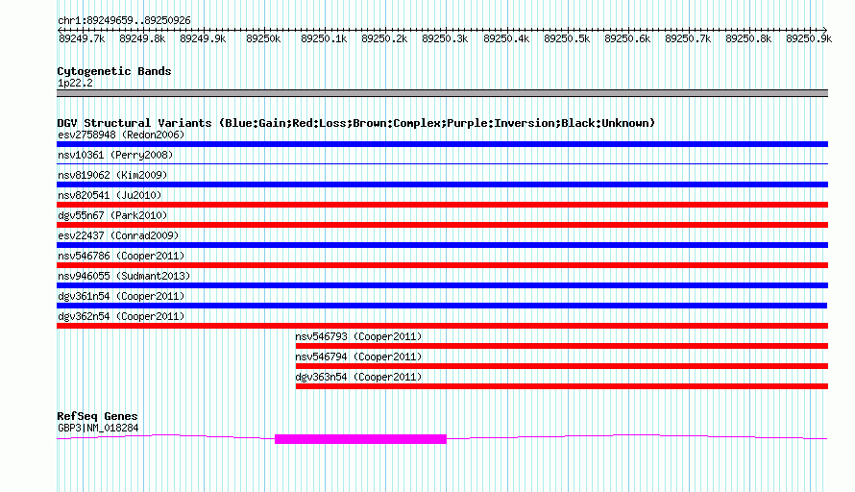Click the 89250.9k ruler tick label
Screen dimensions: 855x492
(809, 38)
